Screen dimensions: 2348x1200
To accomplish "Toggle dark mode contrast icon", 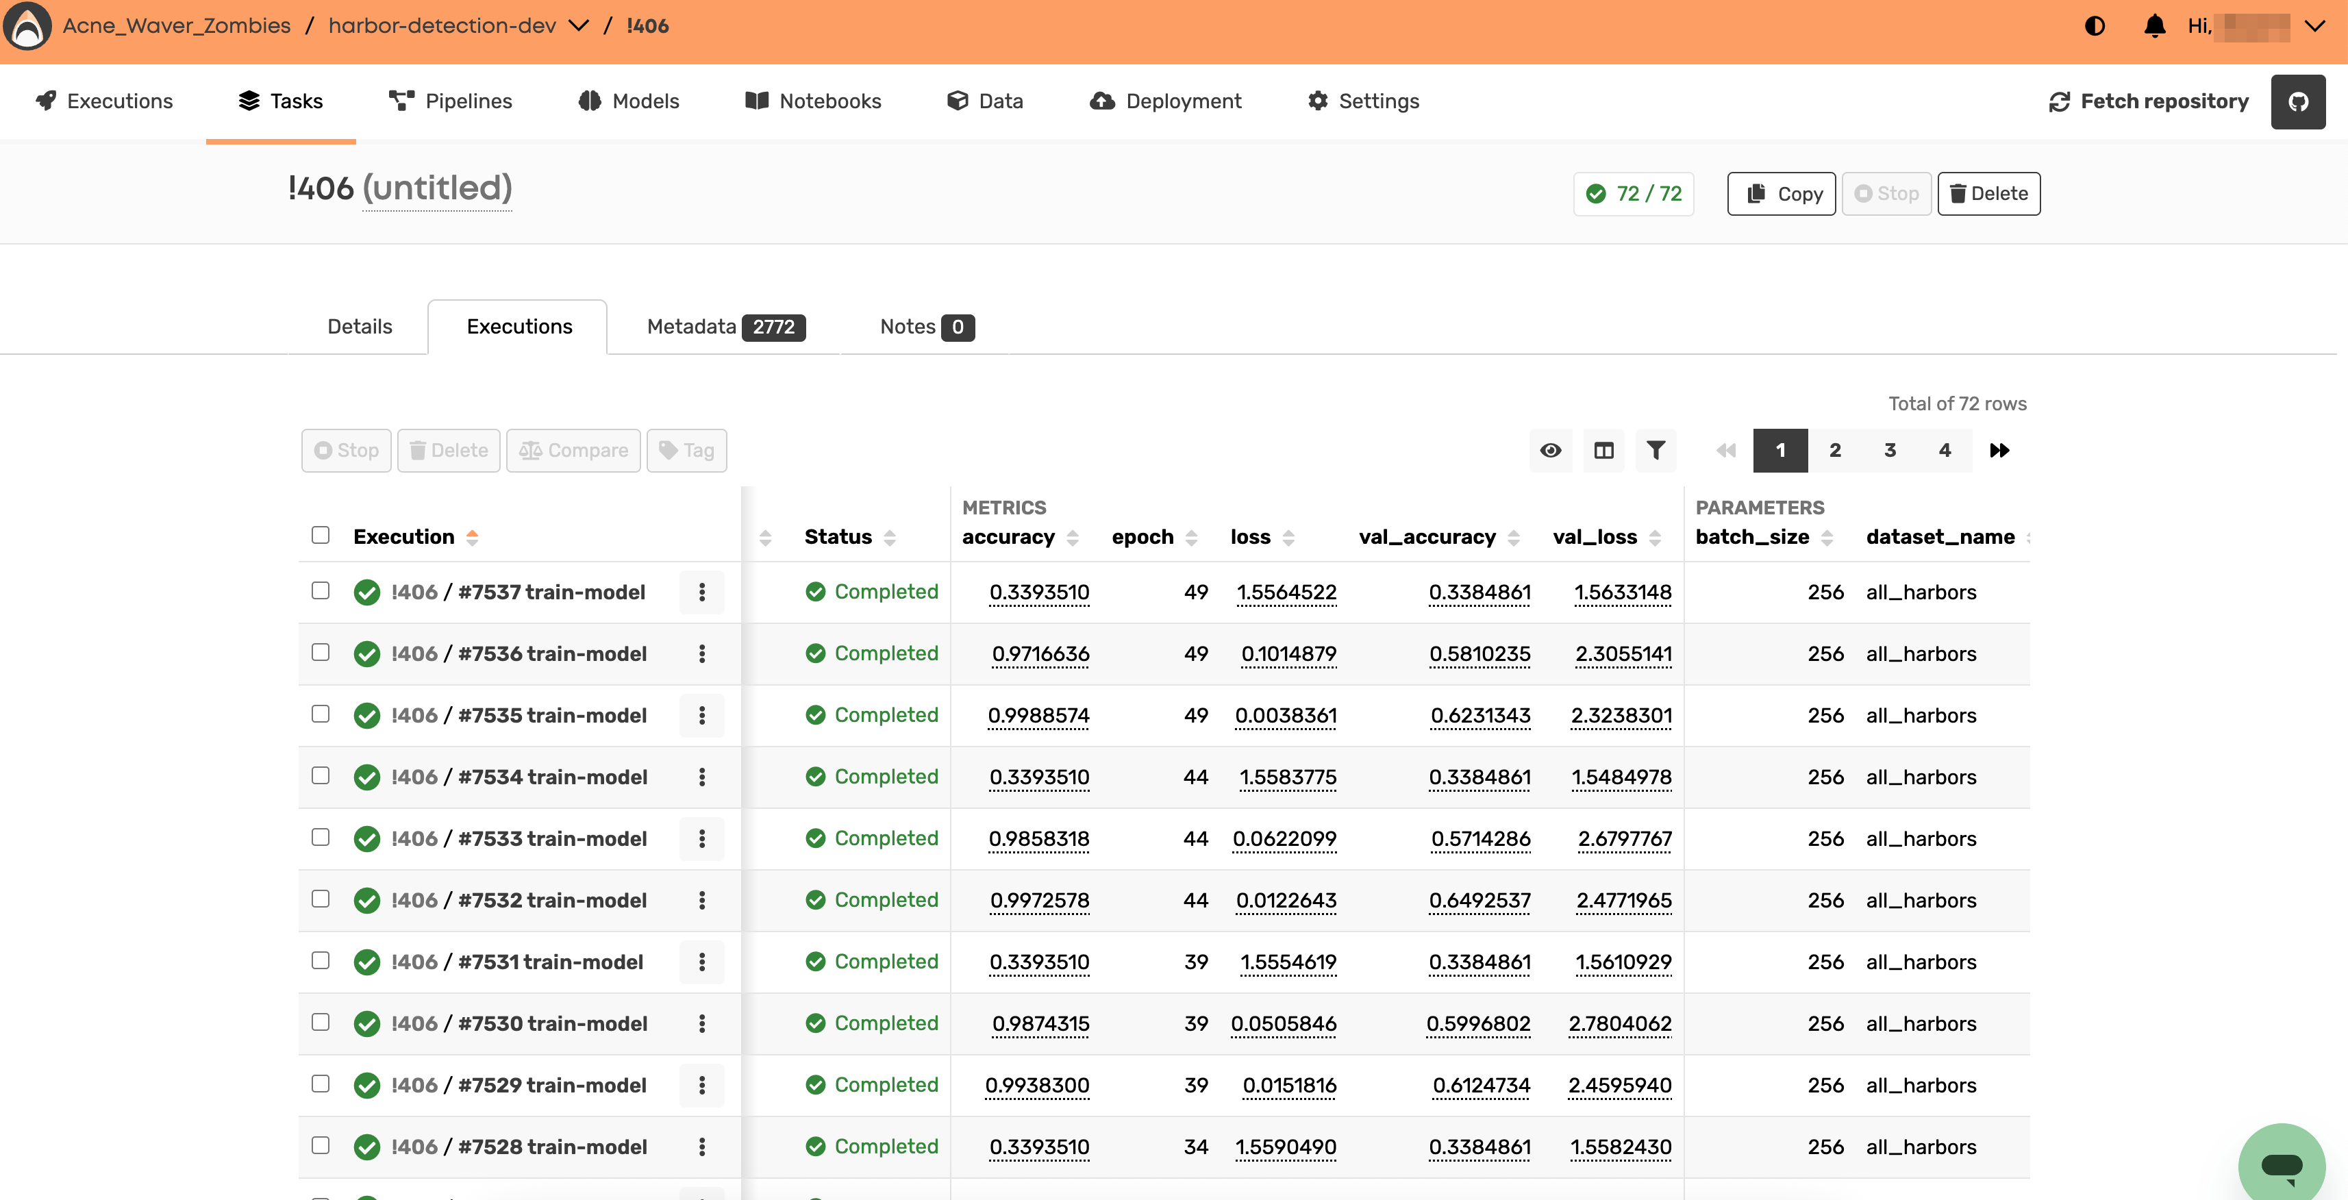I will (2095, 25).
